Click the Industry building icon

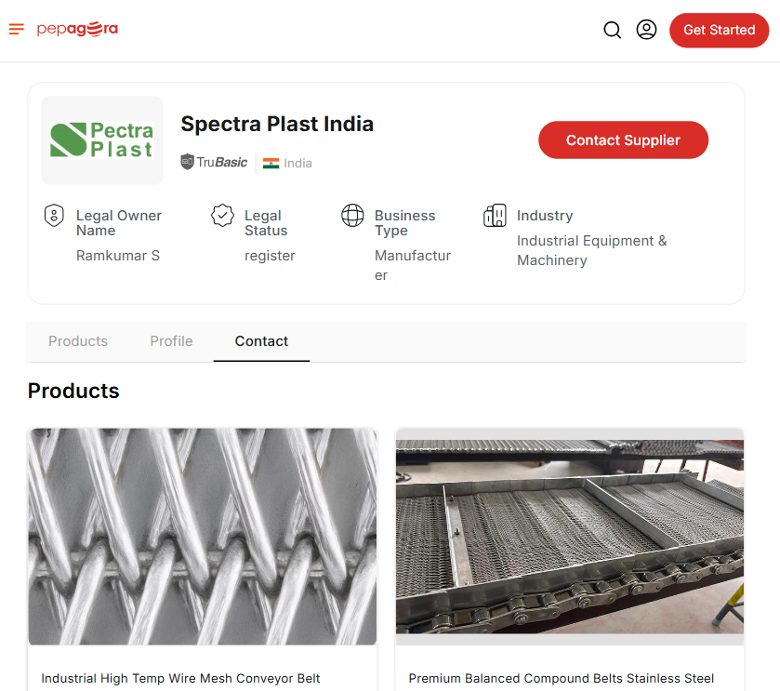tap(495, 216)
